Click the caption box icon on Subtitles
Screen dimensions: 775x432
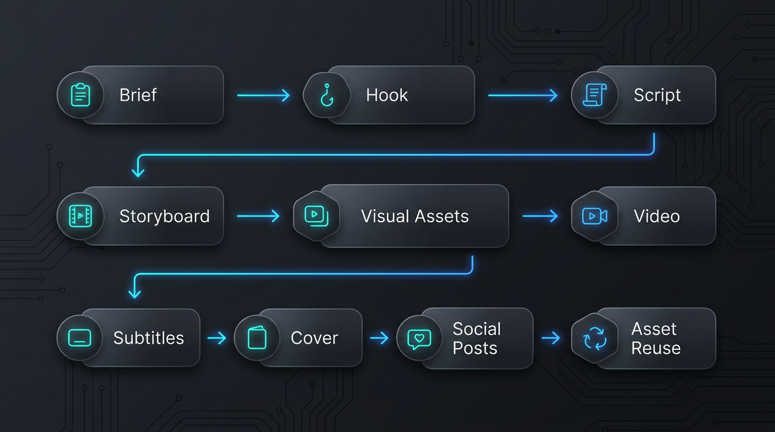click(79, 337)
